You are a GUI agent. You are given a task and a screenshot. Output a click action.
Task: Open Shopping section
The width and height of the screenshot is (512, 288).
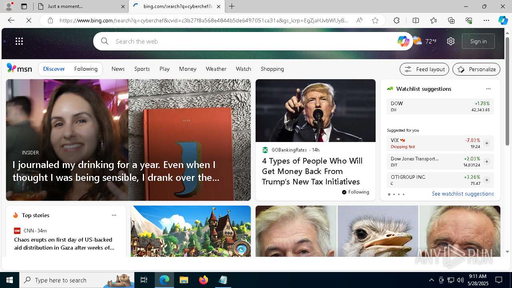click(x=272, y=69)
